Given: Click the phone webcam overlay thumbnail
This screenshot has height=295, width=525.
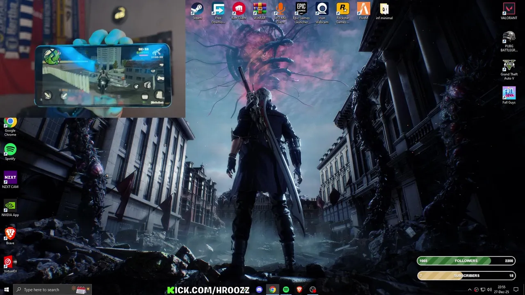Looking at the screenshot, I should (92, 59).
